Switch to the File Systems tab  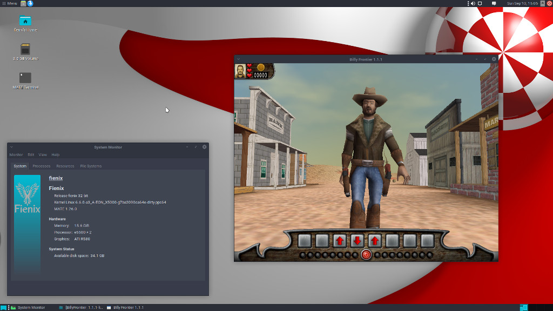click(91, 166)
